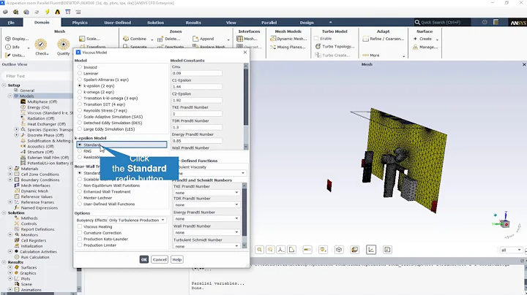Select the k-omega (2 eqn) model
This screenshot has width=527, height=295.
(x=80, y=92)
